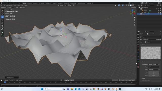Viewport: 162px width, 91px height.
Task: Toggle viewport gizmos
Action: (119, 5)
